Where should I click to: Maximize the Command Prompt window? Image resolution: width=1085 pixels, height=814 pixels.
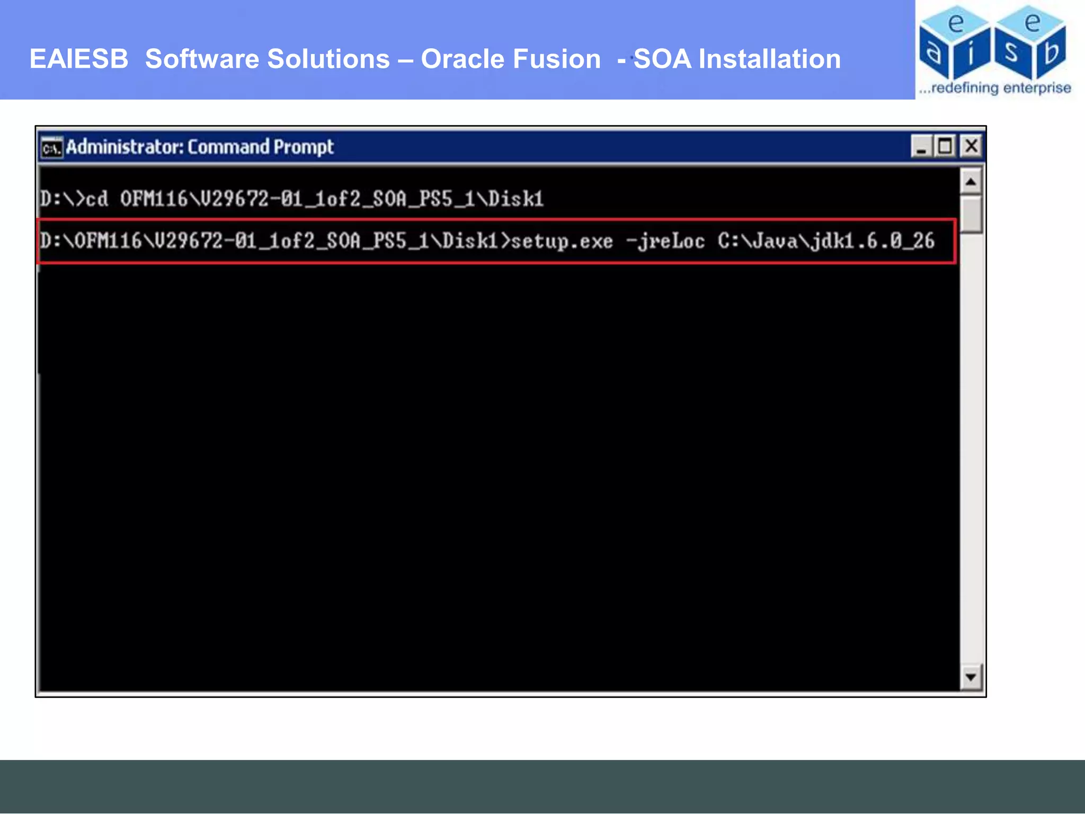click(x=946, y=146)
